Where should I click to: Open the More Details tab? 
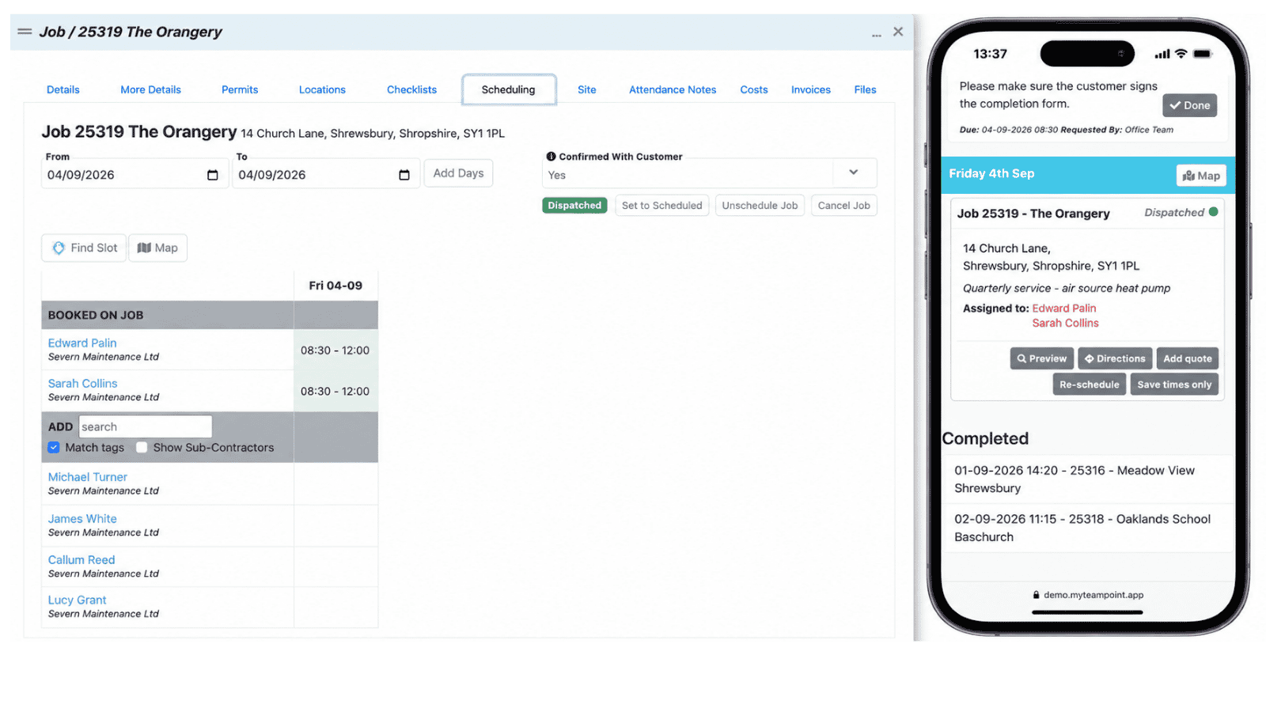pyautogui.click(x=151, y=90)
